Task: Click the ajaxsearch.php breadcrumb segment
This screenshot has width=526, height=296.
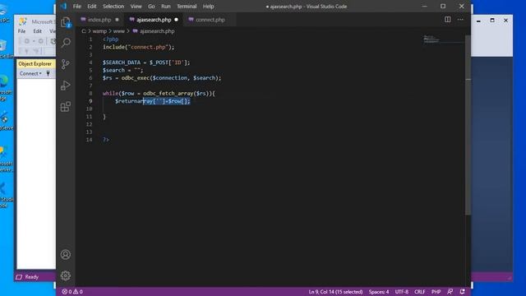Action: pos(157,31)
